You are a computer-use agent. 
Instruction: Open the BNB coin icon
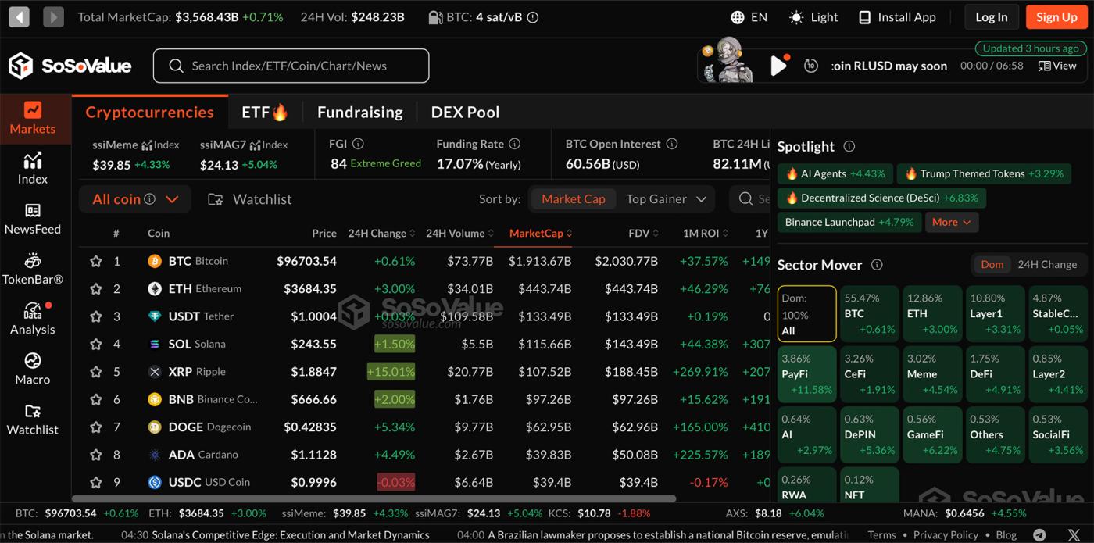[x=155, y=399]
